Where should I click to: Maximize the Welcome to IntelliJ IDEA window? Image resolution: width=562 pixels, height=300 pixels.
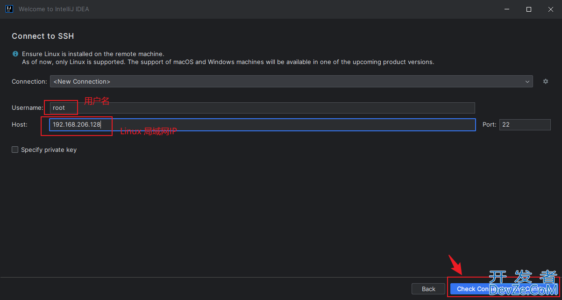[528, 9]
